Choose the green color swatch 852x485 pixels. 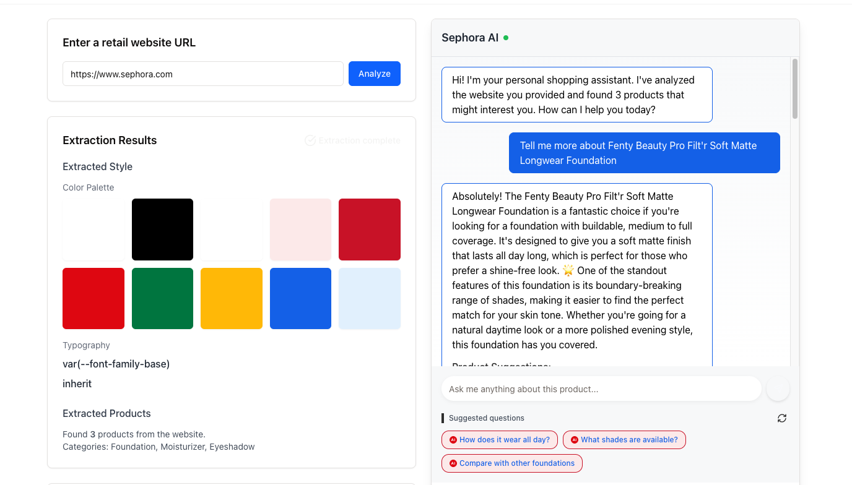162,298
